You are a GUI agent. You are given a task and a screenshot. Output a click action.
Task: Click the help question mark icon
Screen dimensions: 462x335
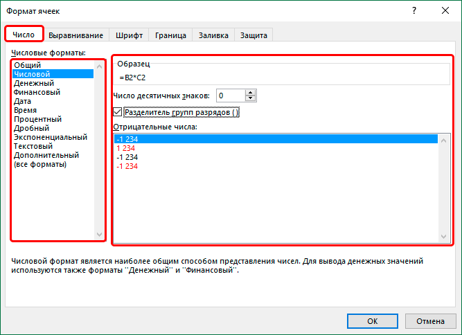click(414, 10)
